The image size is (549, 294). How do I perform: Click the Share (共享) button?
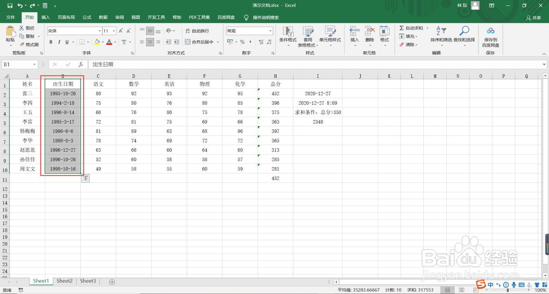pos(534,17)
